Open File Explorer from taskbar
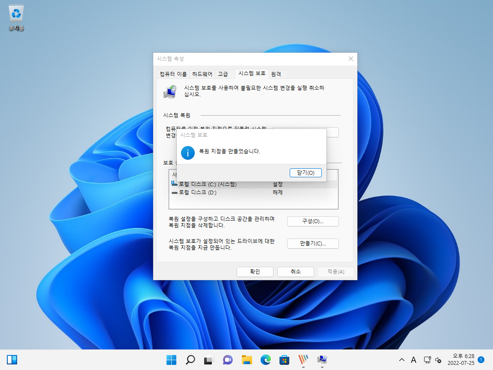 [x=247, y=360]
